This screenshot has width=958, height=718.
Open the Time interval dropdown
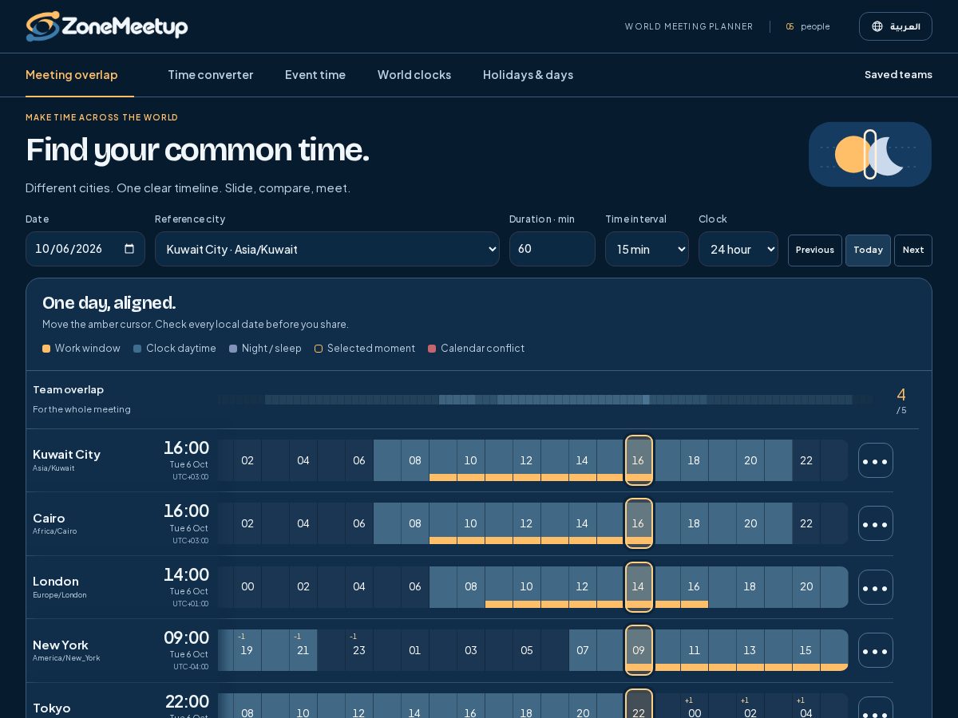point(647,249)
